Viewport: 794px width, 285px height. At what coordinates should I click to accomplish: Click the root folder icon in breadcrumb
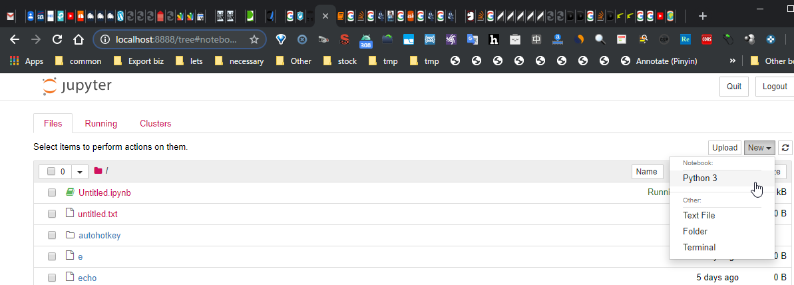click(99, 171)
